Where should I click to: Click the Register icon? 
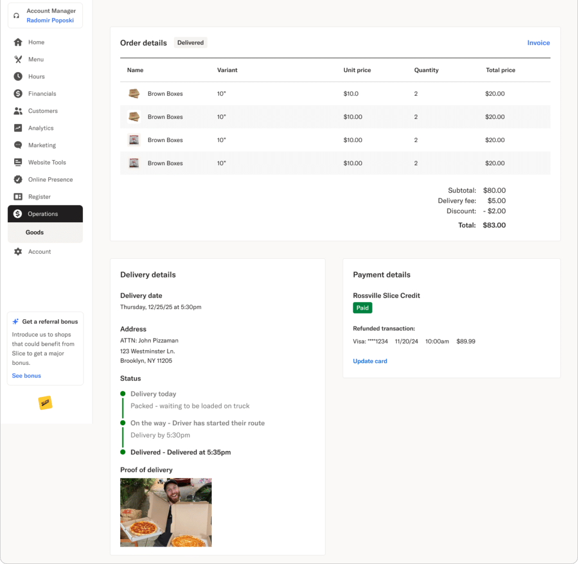pos(17,197)
